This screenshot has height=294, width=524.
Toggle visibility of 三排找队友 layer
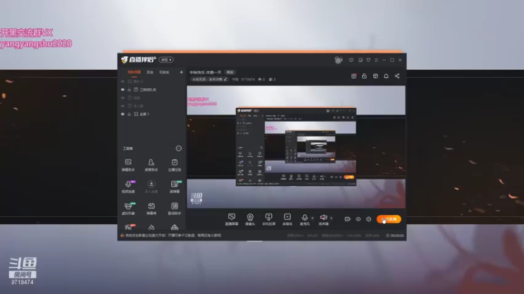pos(122,90)
